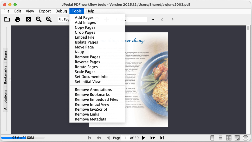
Task: Go back ten pages with double arrow
Action: [99, 138]
